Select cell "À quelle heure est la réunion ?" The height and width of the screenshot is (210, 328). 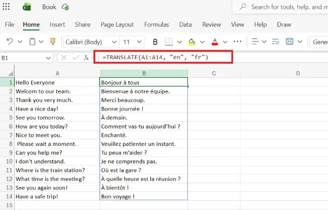[144, 179]
